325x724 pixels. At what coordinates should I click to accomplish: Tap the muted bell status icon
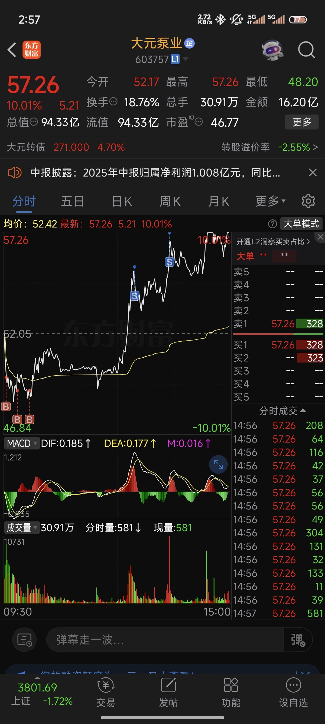[x=236, y=20]
